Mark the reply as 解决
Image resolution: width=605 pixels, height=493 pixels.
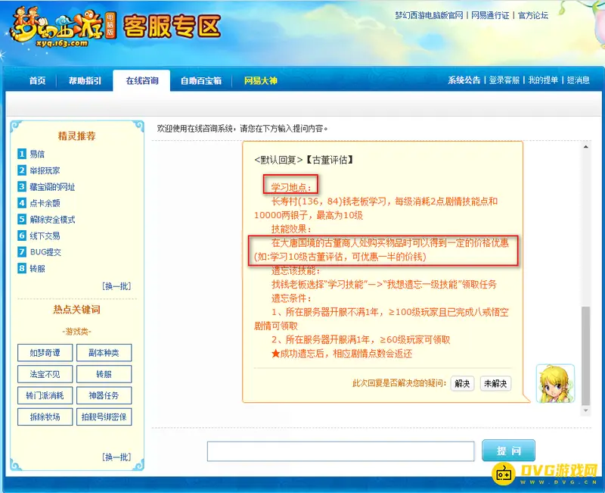(x=462, y=383)
